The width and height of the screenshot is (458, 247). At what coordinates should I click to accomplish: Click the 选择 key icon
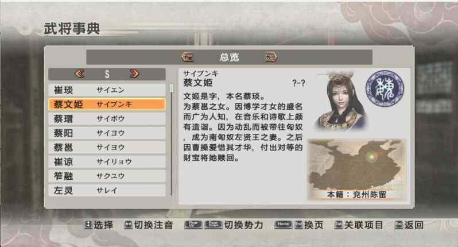click(x=88, y=225)
